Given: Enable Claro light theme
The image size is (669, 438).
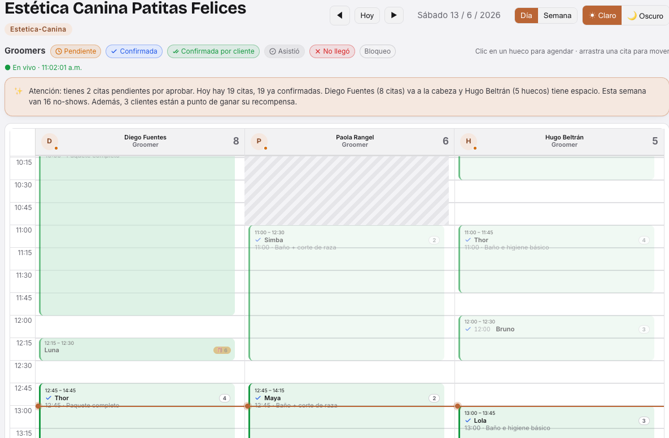Looking at the screenshot, I should pos(602,16).
